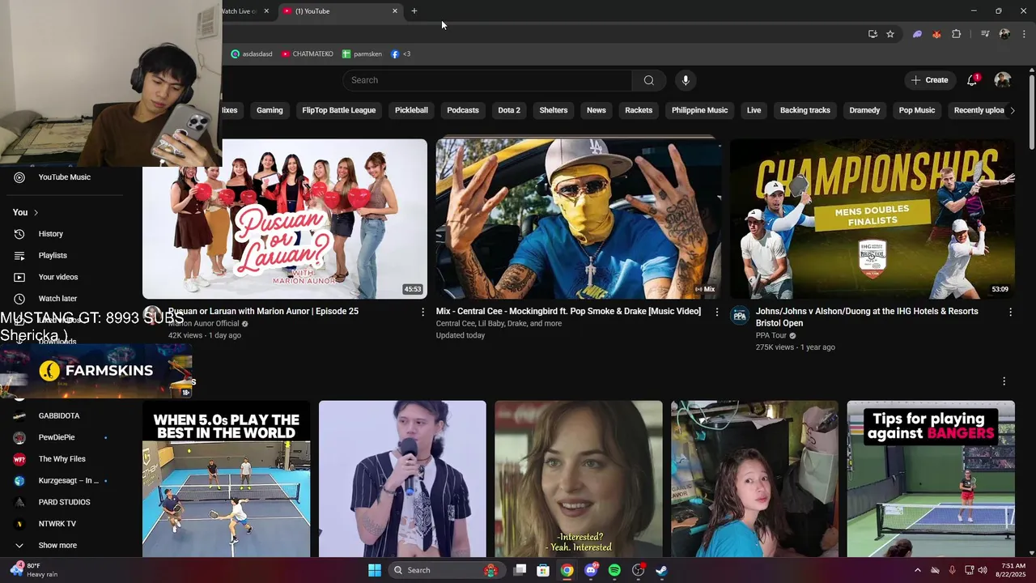Click the Create button
The image size is (1036, 583).
(929, 80)
